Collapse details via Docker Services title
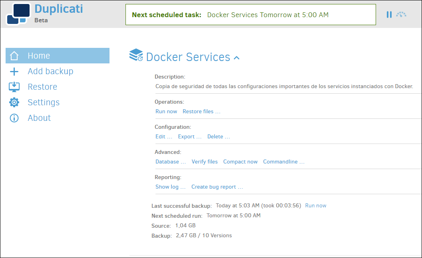Viewport: 422px width, 258px height. coord(188,57)
